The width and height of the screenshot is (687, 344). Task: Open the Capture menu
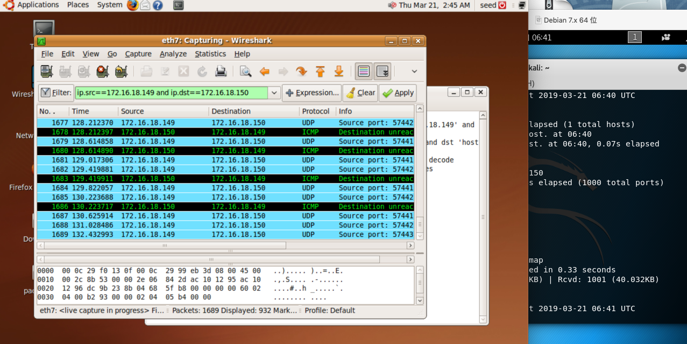pos(138,54)
